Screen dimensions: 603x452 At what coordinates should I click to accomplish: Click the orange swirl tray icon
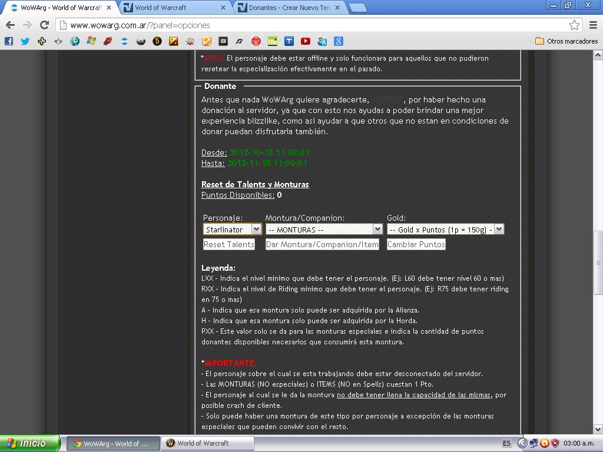tap(544, 443)
